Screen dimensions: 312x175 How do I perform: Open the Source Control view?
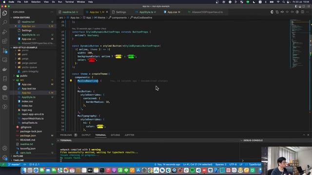click(4, 51)
